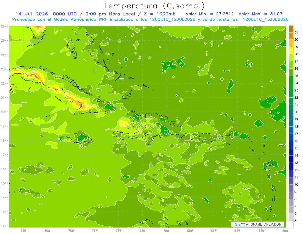Click the '78W' longitude axis label
Viewport: 303px width, 234px height.
71,230
